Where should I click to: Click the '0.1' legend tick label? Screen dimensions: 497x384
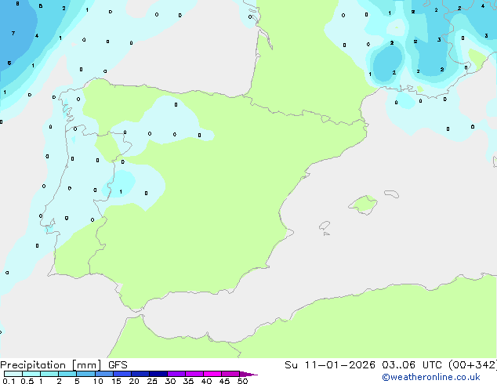pos(9,381)
